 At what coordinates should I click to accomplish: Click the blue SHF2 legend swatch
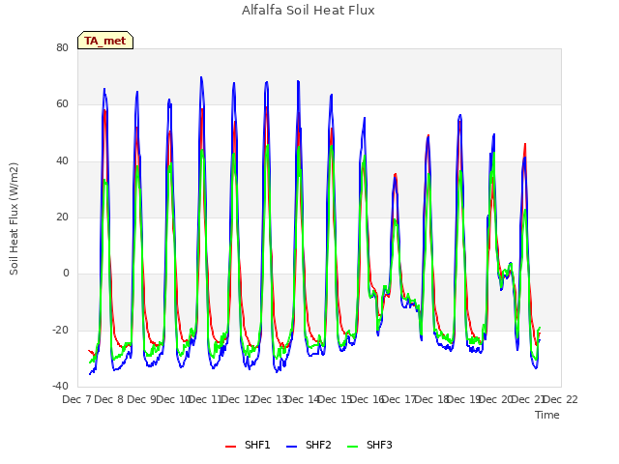[291, 447]
